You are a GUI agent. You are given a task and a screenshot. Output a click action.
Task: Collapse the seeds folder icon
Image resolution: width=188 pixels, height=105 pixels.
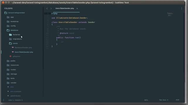coord(11,43)
